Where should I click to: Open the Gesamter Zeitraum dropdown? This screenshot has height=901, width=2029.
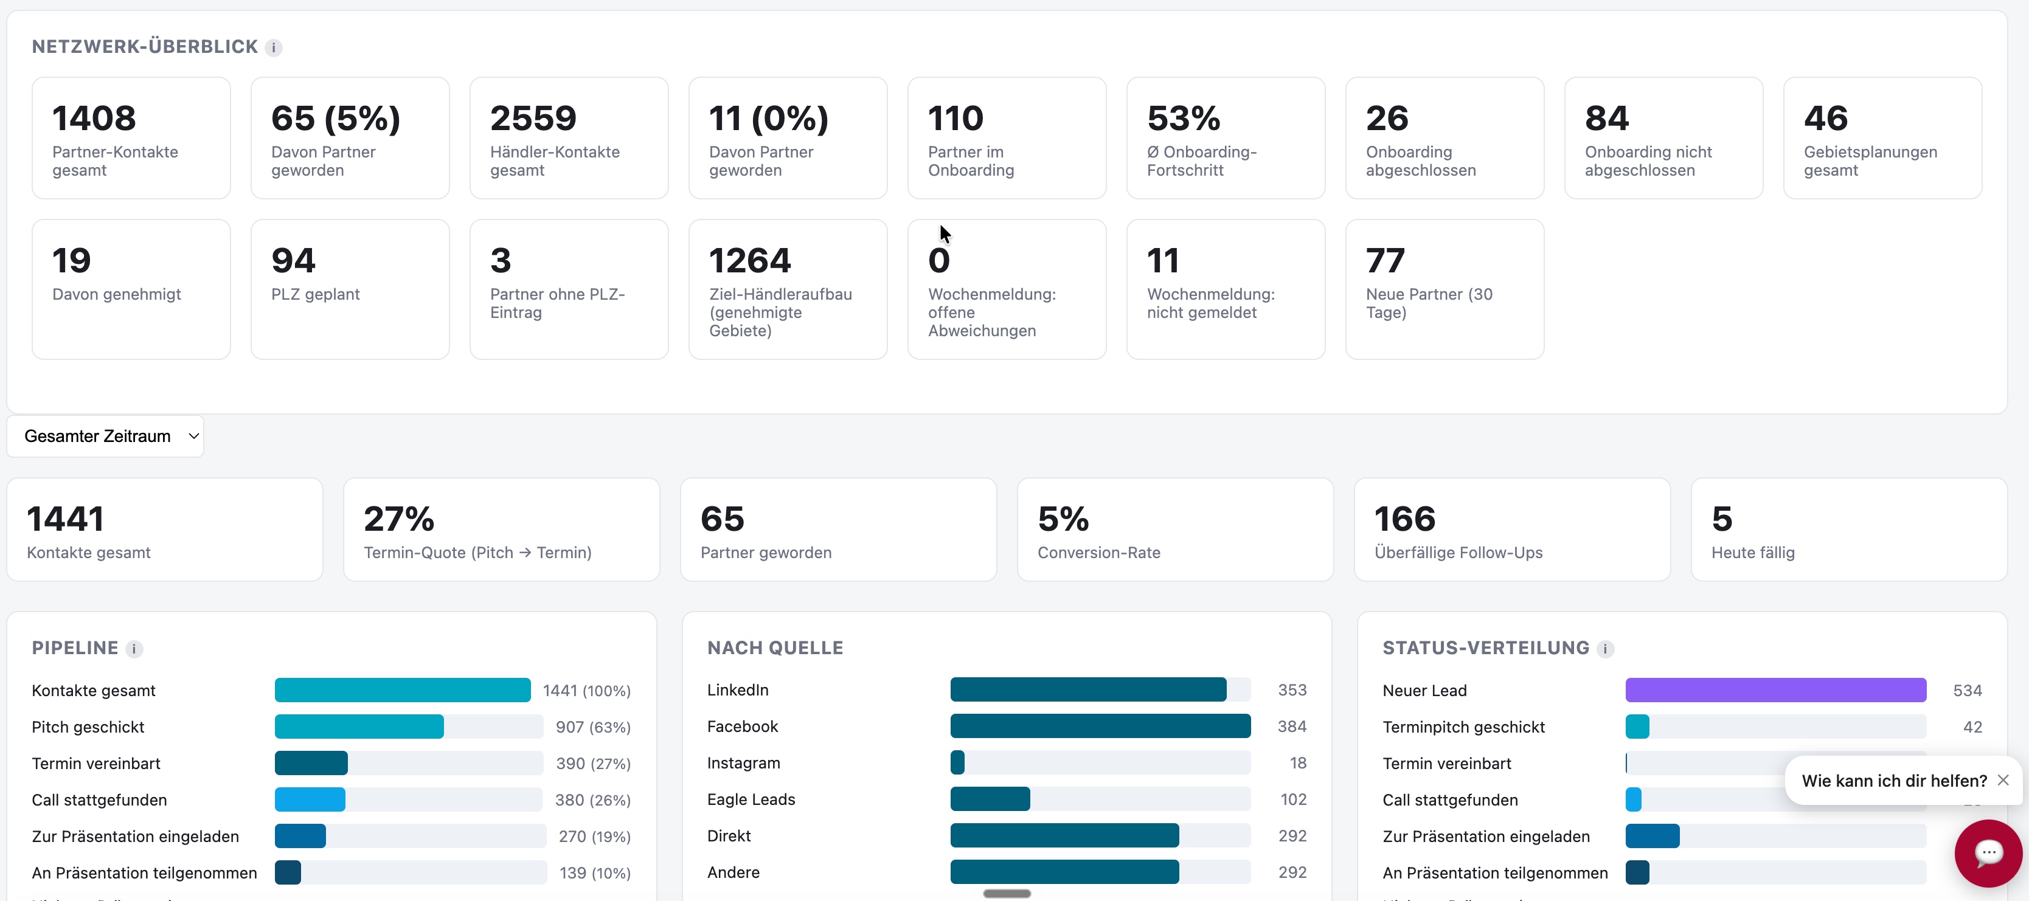106,437
